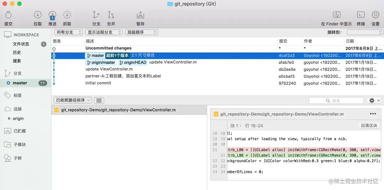Click the 子树 subtrees icon in sidebar
Screen dimensions: 384x190
8,158
